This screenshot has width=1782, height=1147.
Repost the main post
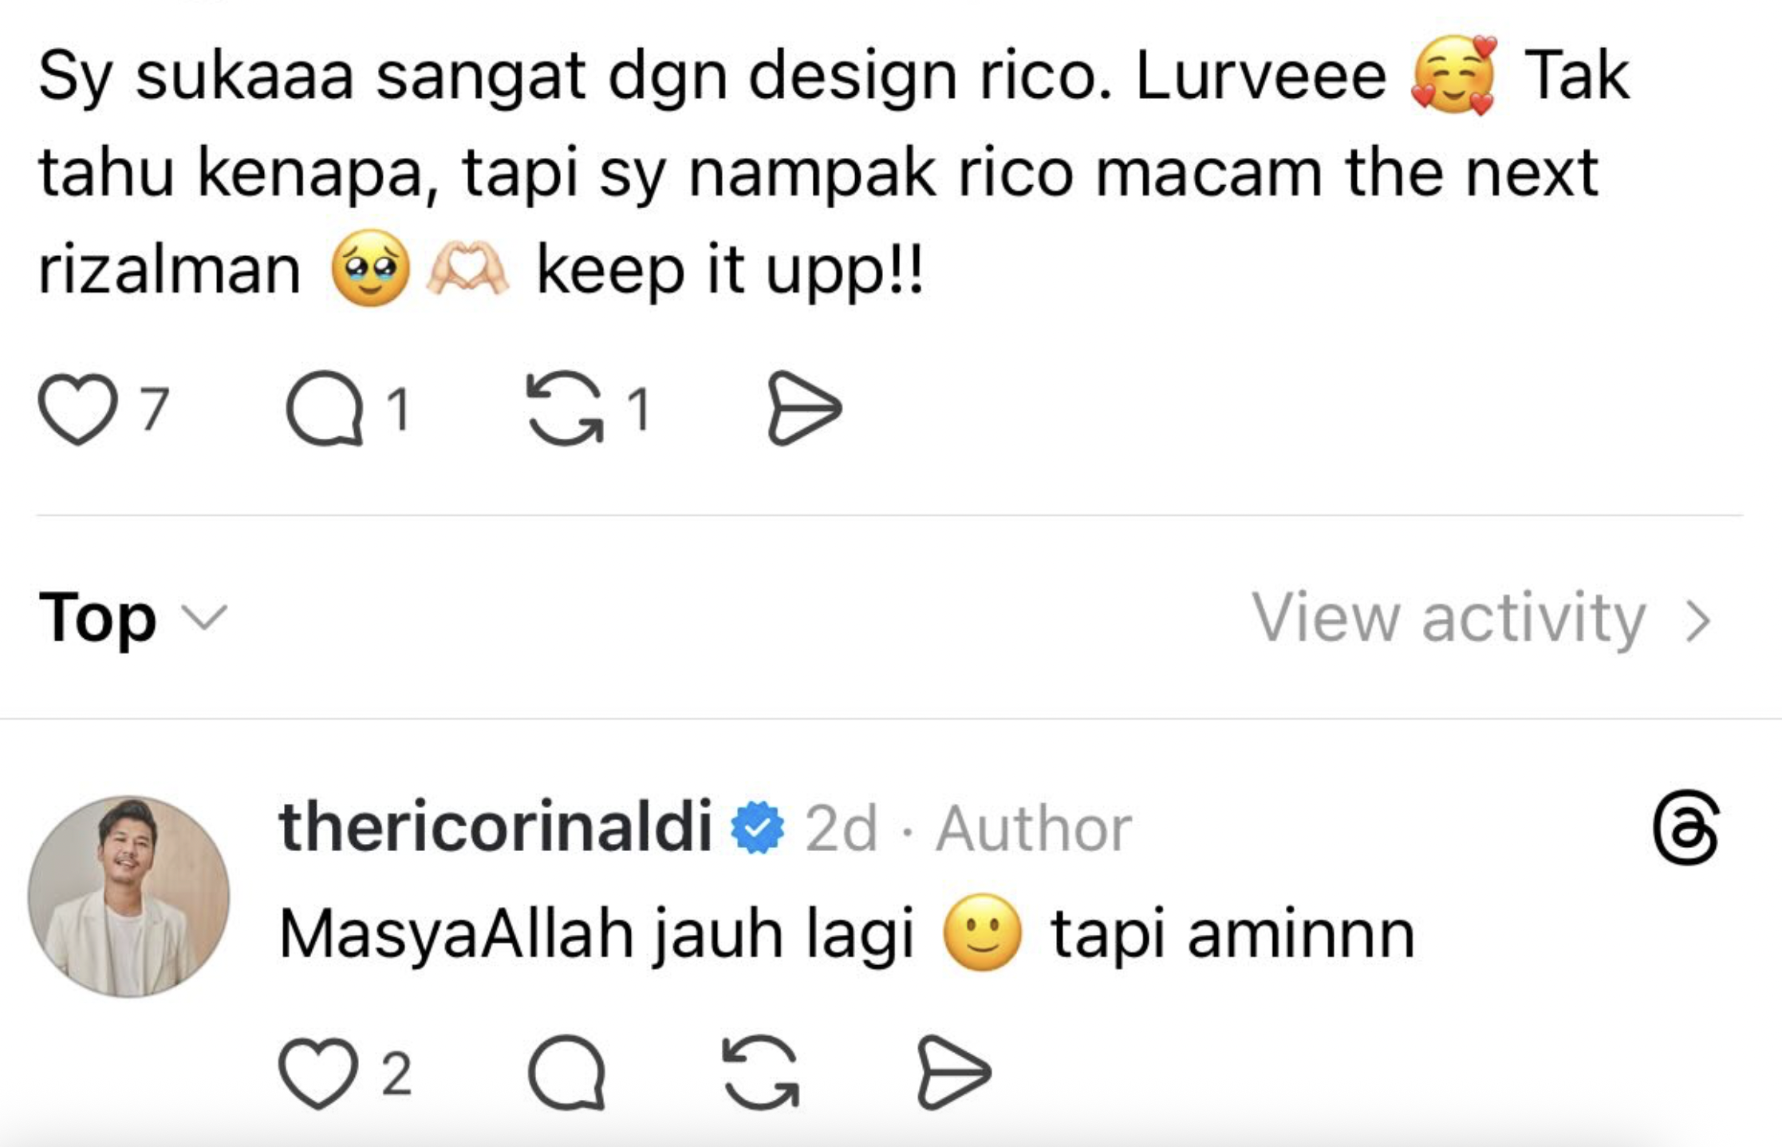pyautogui.click(x=565, y=408)
